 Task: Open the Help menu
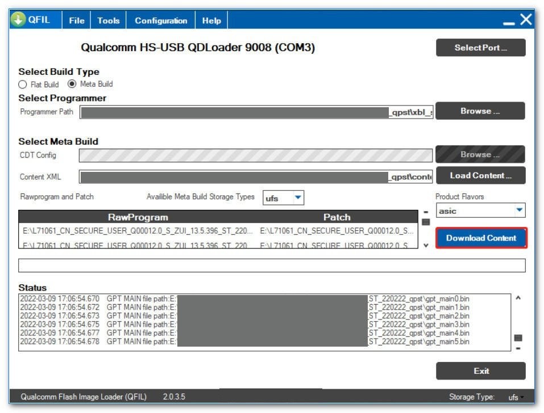[x=211, y=20]
